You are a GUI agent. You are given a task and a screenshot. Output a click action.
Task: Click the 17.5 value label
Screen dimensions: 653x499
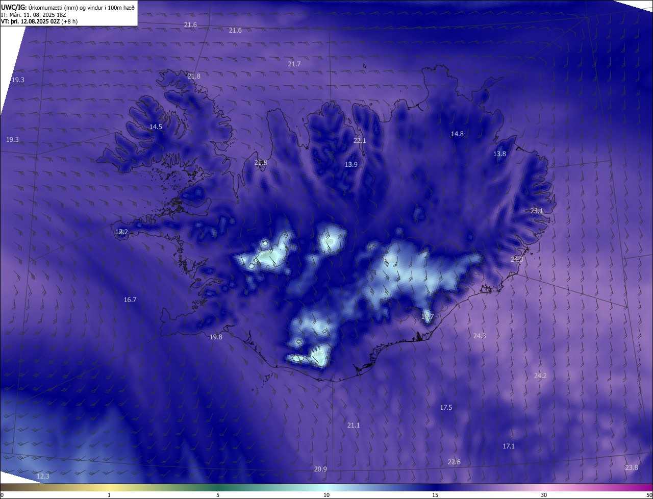coord(446,408)
